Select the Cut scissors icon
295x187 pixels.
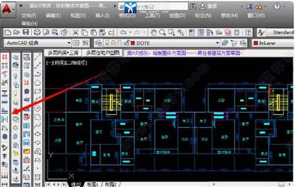(x=75, y=32)
